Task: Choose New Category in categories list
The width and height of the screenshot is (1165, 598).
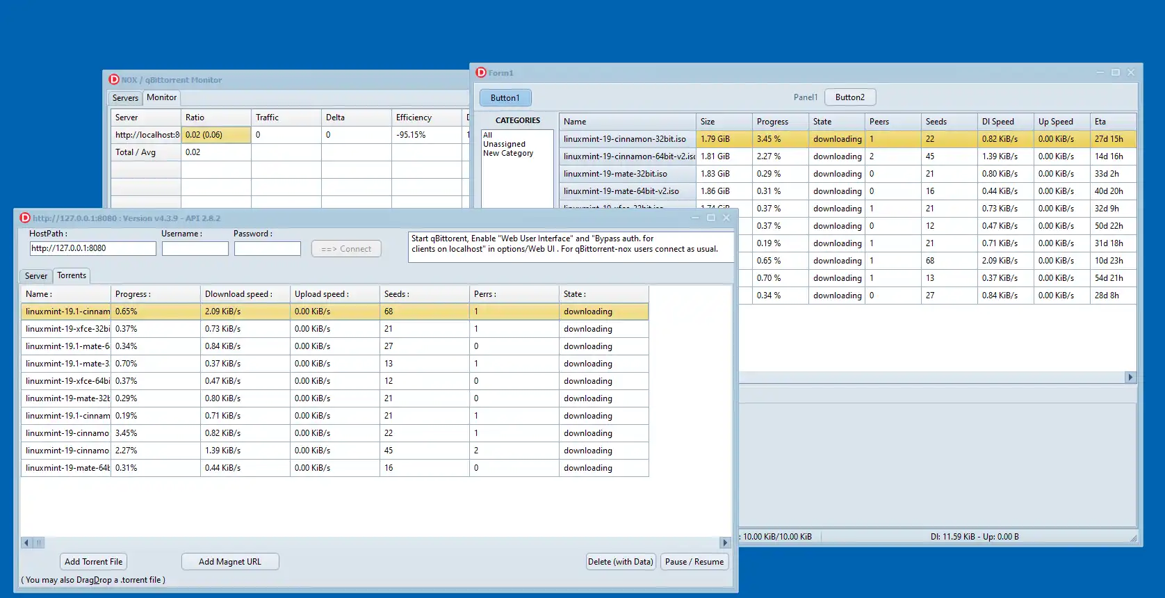Action: tap(508, 153)
